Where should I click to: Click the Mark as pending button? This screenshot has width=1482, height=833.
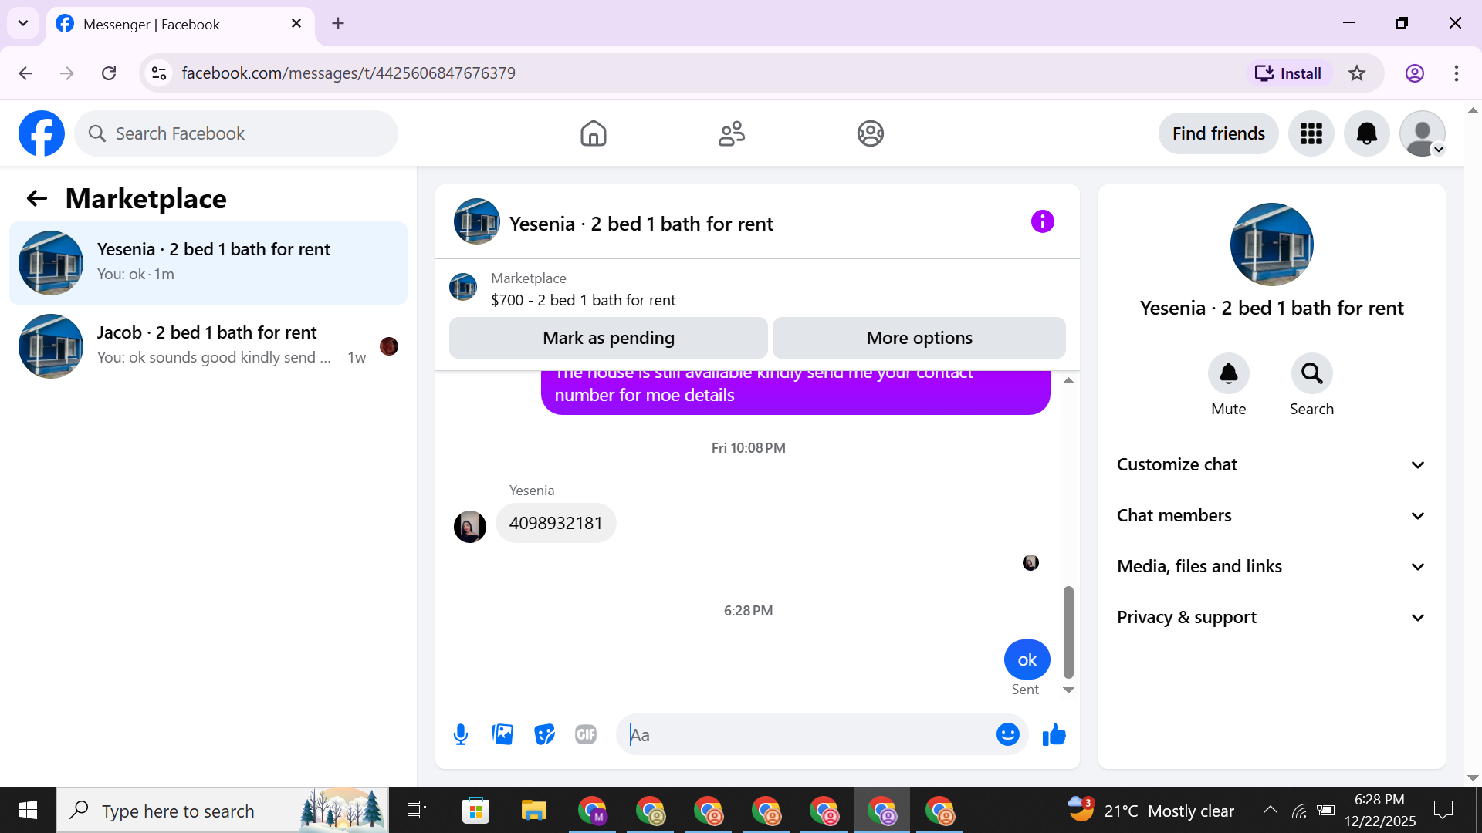[608, 338]
